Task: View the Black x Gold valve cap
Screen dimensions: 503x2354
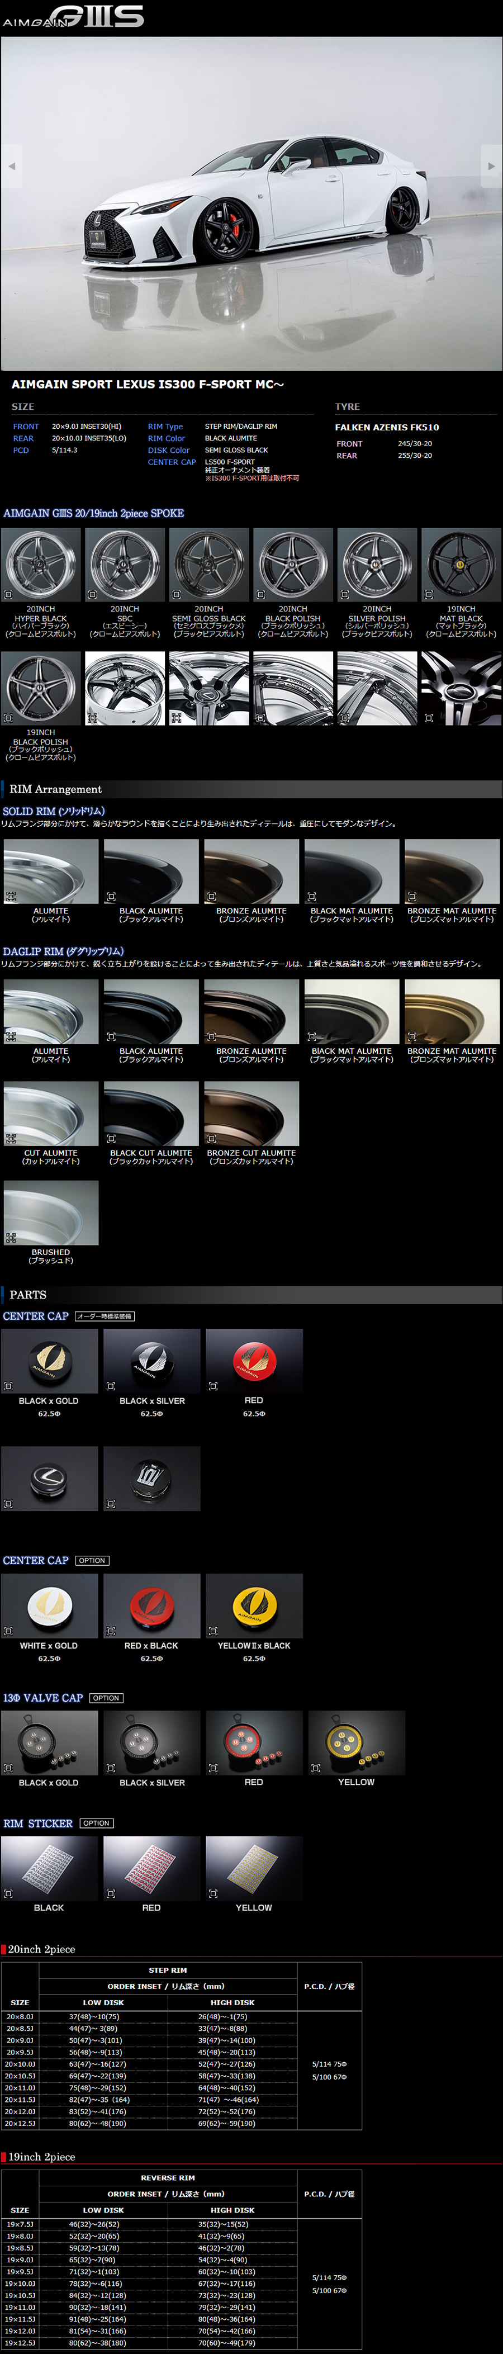Action: (49, 1742)
